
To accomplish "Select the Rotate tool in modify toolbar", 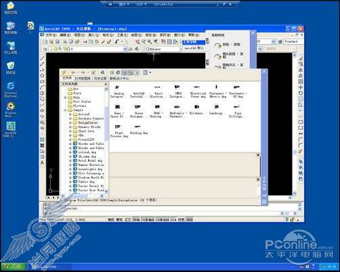I will tap(301, 93).
